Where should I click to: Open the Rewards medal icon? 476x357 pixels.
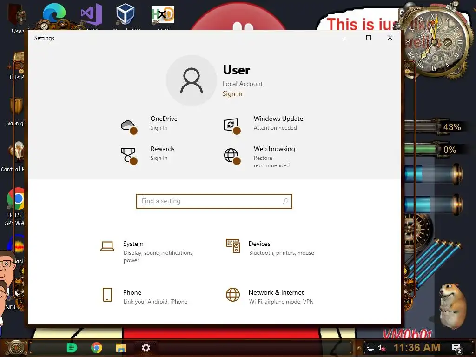click(129, 156)
